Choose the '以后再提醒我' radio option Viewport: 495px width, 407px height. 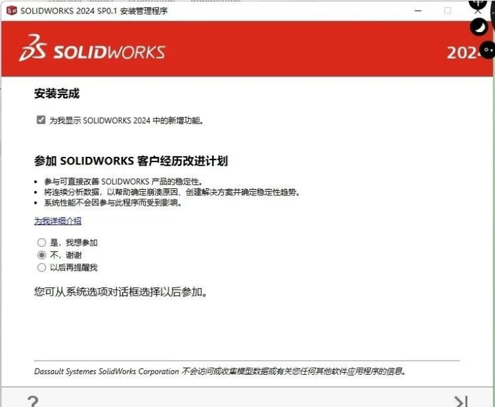tap(42, 267)
